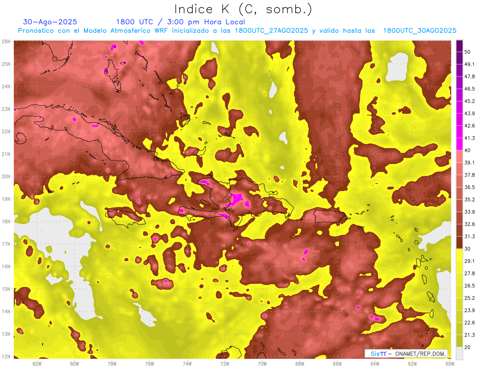Screen dimensions: 478x369
Task: Click the 70W longitude label
Action: pyautogui.click(x=262, y=363)
